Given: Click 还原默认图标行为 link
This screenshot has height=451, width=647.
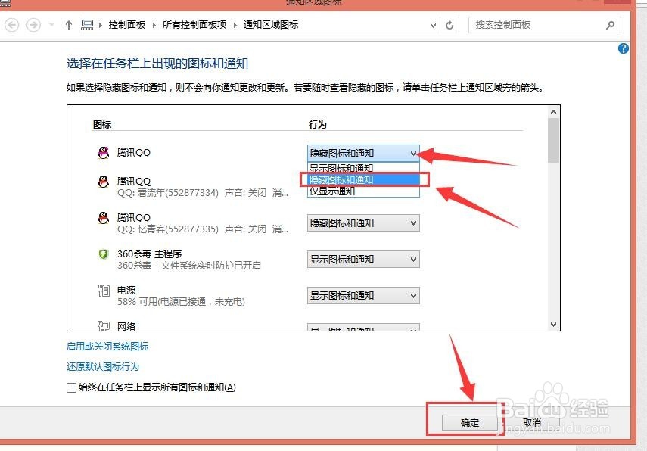Looking at the screenshot, I should click(x=103, y=366).
